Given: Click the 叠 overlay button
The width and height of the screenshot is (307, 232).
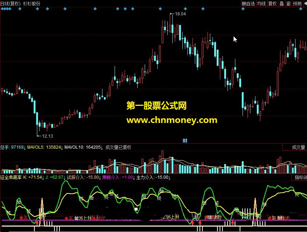Looking at the screenshot, I should pyautogui.click(x=282, y=4).
